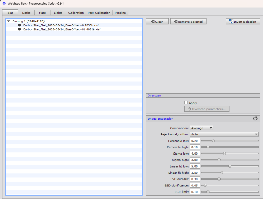Click the PixInsight logo icon in title bar
The height and width of the screenshot is (199, 263).
(4, 3)
